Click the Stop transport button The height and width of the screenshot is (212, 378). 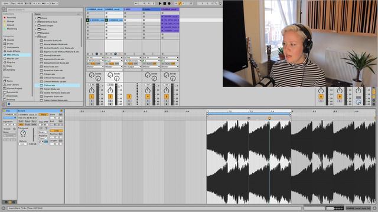pyautogui.click(x=165, y=4)
